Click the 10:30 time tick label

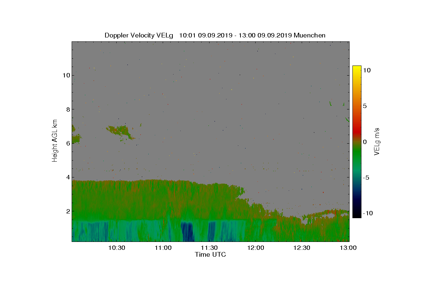pyautogui.click(x=117, y=248)
